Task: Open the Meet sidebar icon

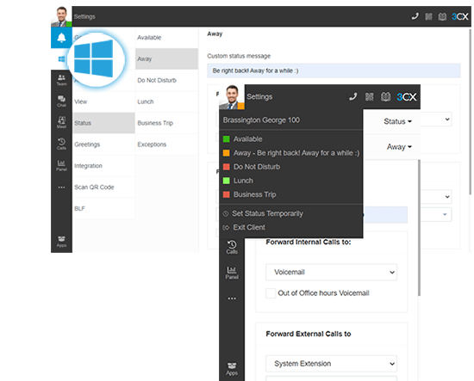Action: coord(61,122)
